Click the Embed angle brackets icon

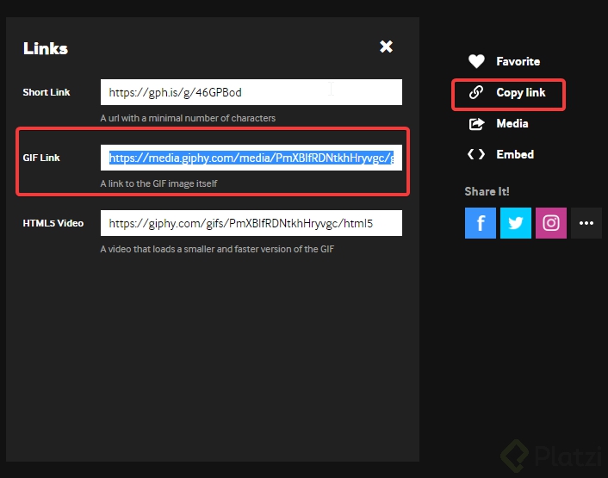point(476,154)
